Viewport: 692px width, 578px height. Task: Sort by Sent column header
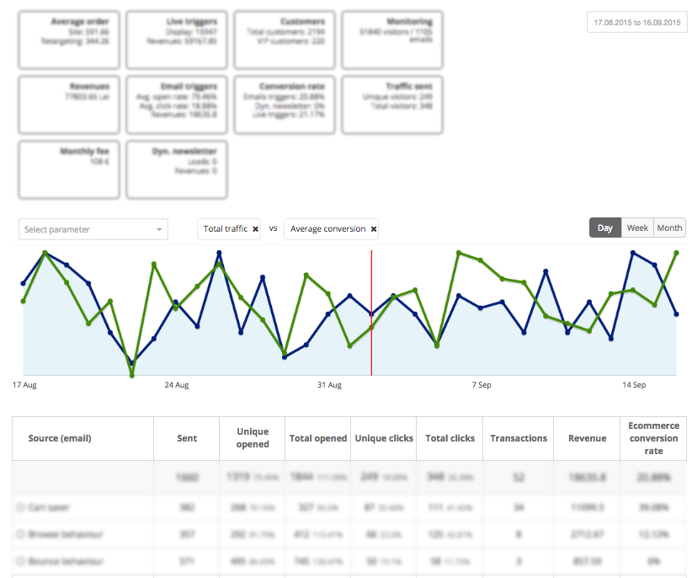click(187, 438)
